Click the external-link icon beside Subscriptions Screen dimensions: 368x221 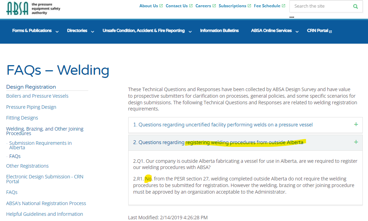pyautogui.click(x=249, y=6)
